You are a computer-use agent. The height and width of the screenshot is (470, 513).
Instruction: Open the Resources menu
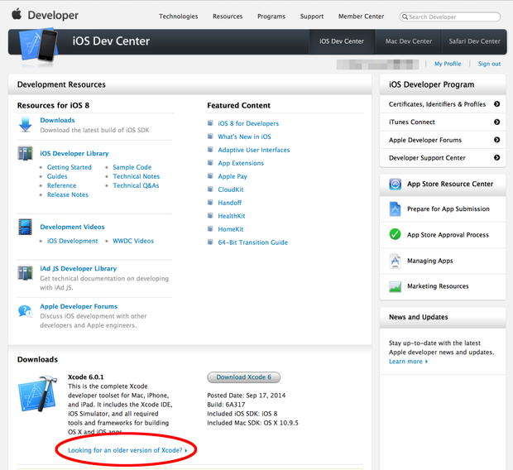(x=228, y=17)
